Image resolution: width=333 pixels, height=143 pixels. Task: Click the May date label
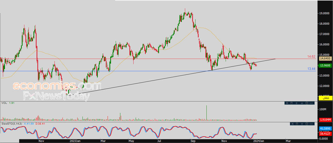pos(131,141)
